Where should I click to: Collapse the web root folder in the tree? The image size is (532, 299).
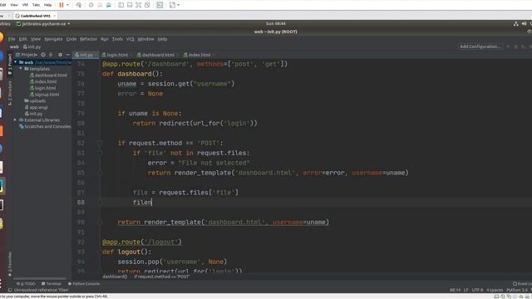pyautogui.click(x=16, y=62)
